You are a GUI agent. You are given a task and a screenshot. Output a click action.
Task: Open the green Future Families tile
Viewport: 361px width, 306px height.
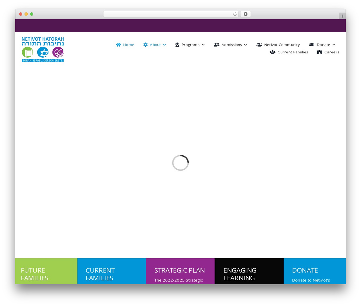(x=46, y=271)
